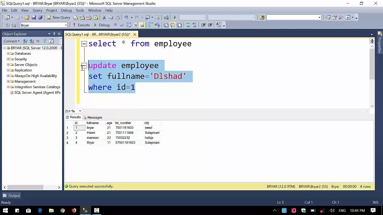Image resolution: width=383 pixels, height=215 pixels.
Task: Expand the Security node
Action: (x=8, y=59)
